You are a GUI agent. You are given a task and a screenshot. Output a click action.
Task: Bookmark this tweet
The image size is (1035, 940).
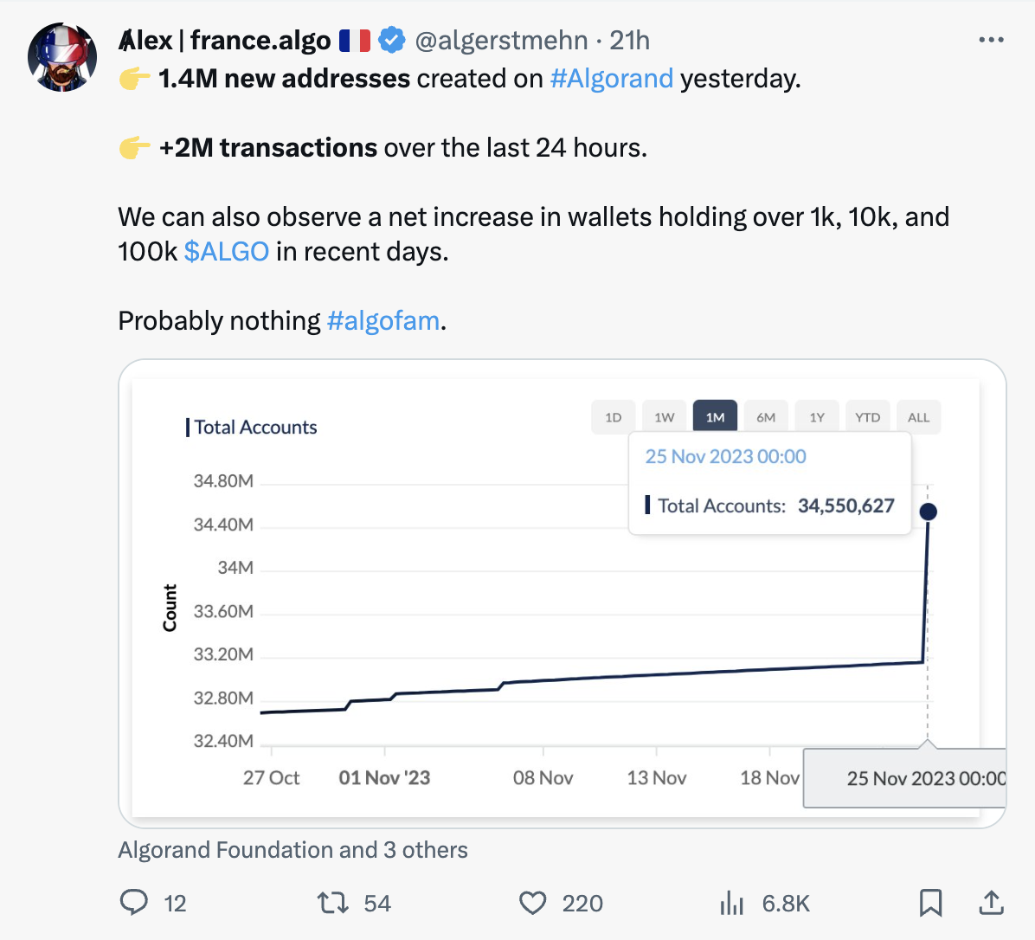tap(930, 903)
